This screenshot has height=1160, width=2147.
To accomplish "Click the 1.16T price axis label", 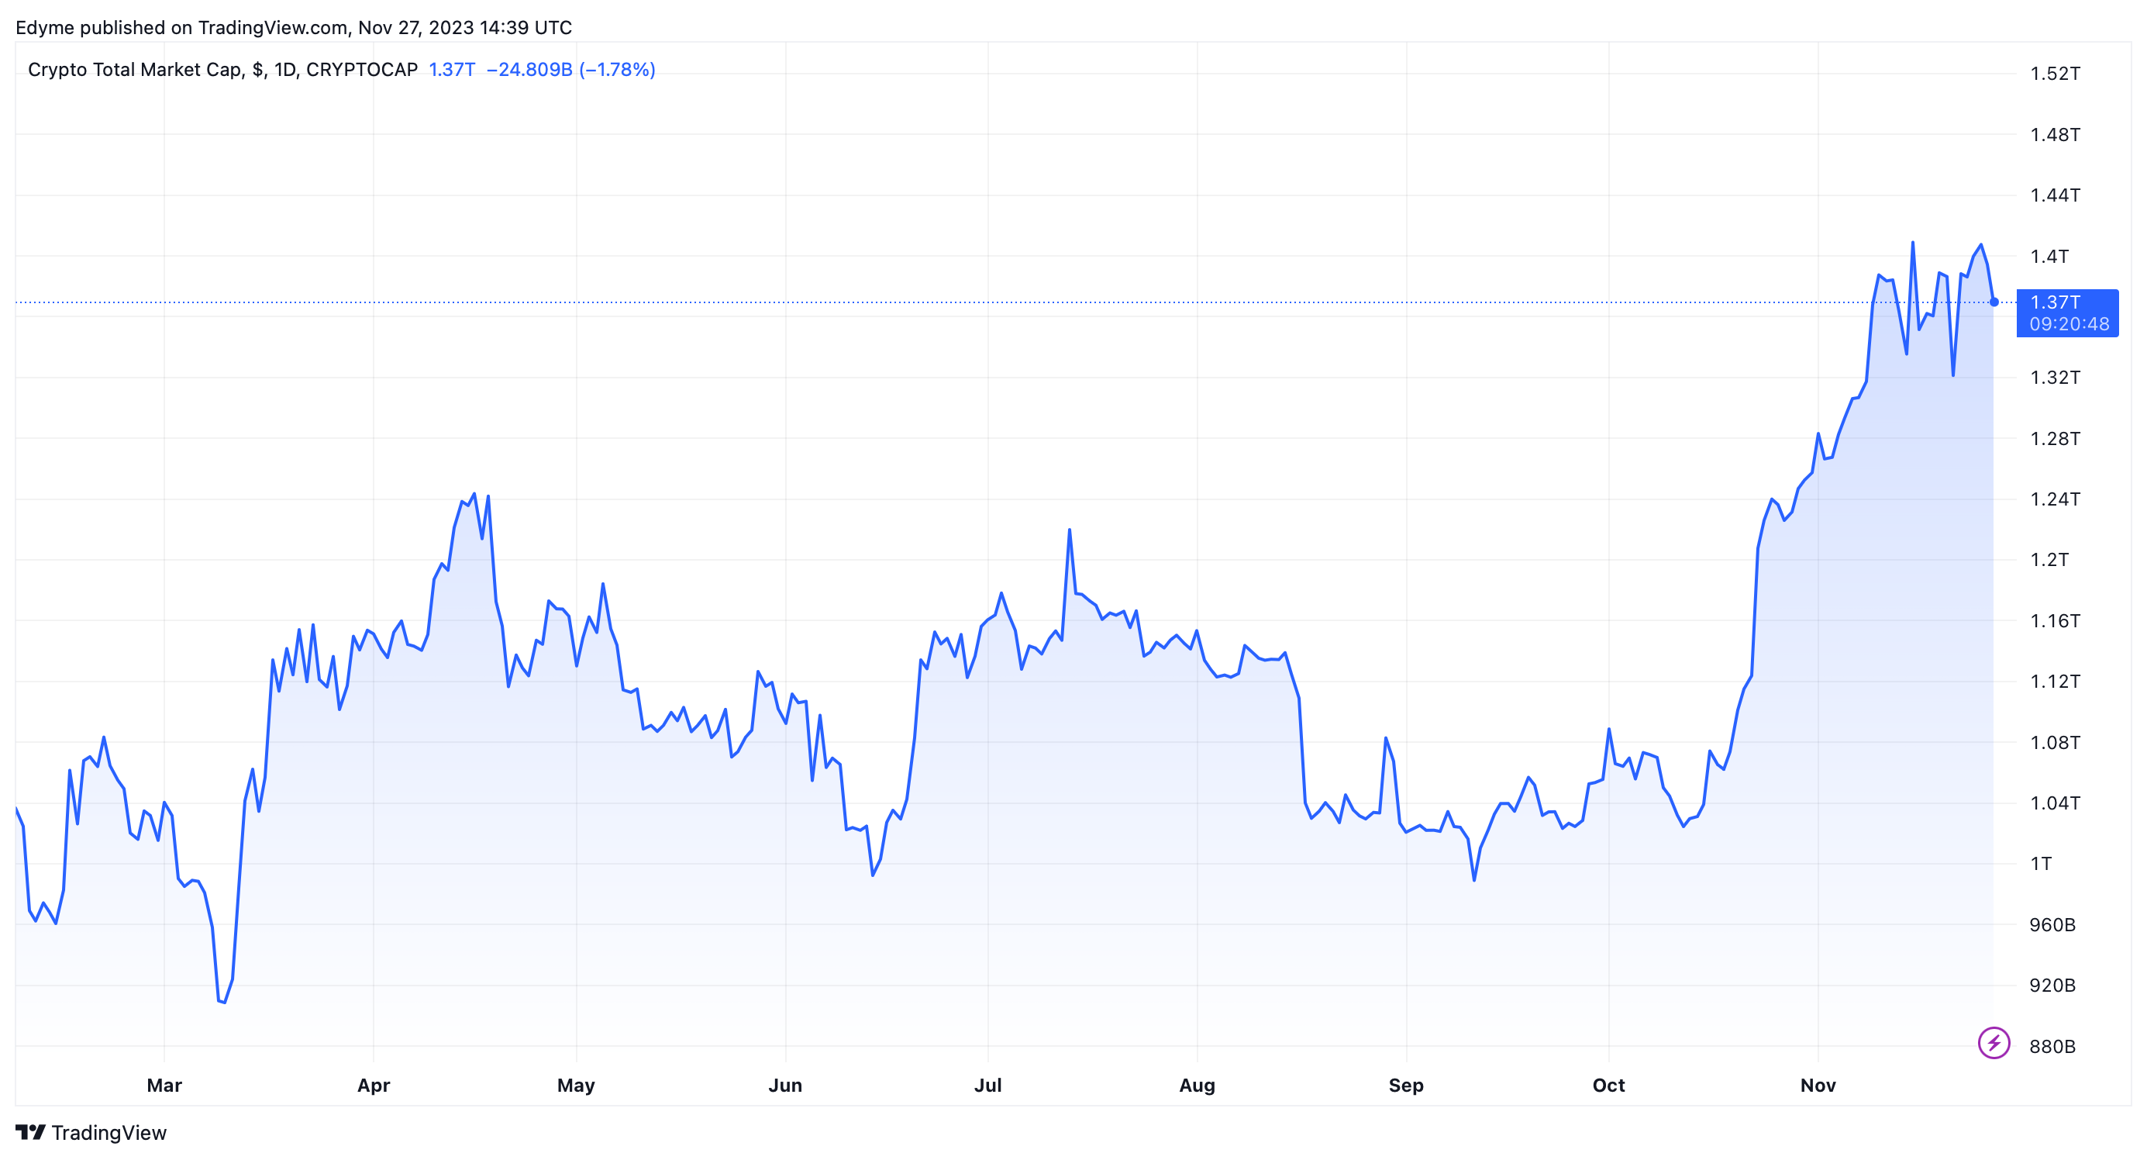I will pos(2055,620).
